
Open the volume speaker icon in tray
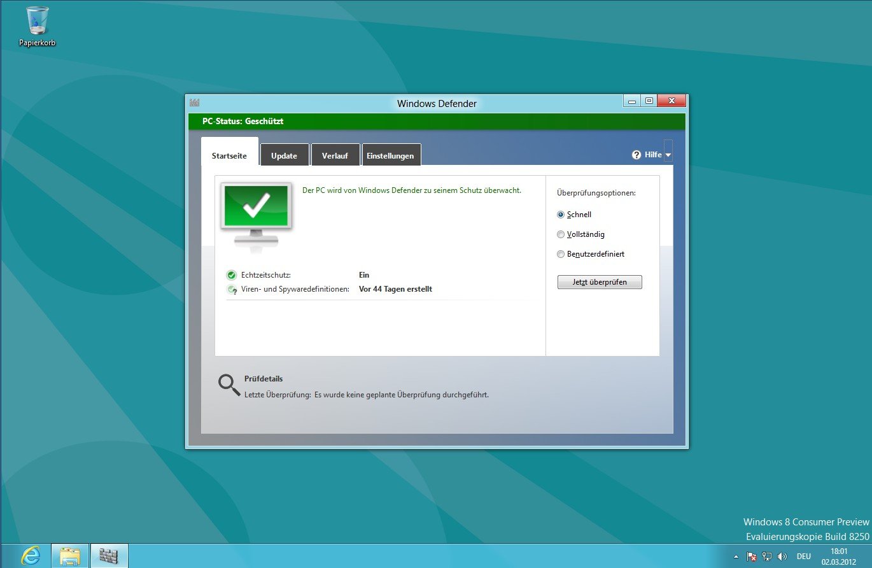(782, 557)
